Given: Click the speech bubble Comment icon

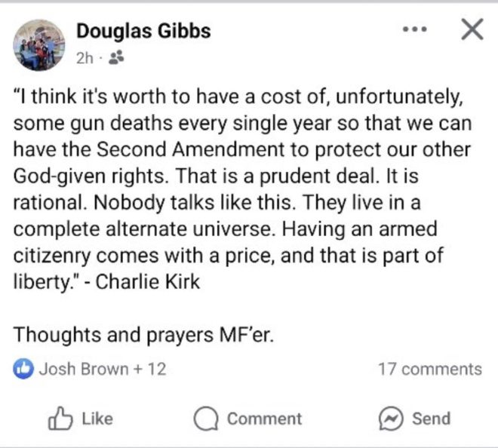Looking at the screenshot, I should (206, 419).
